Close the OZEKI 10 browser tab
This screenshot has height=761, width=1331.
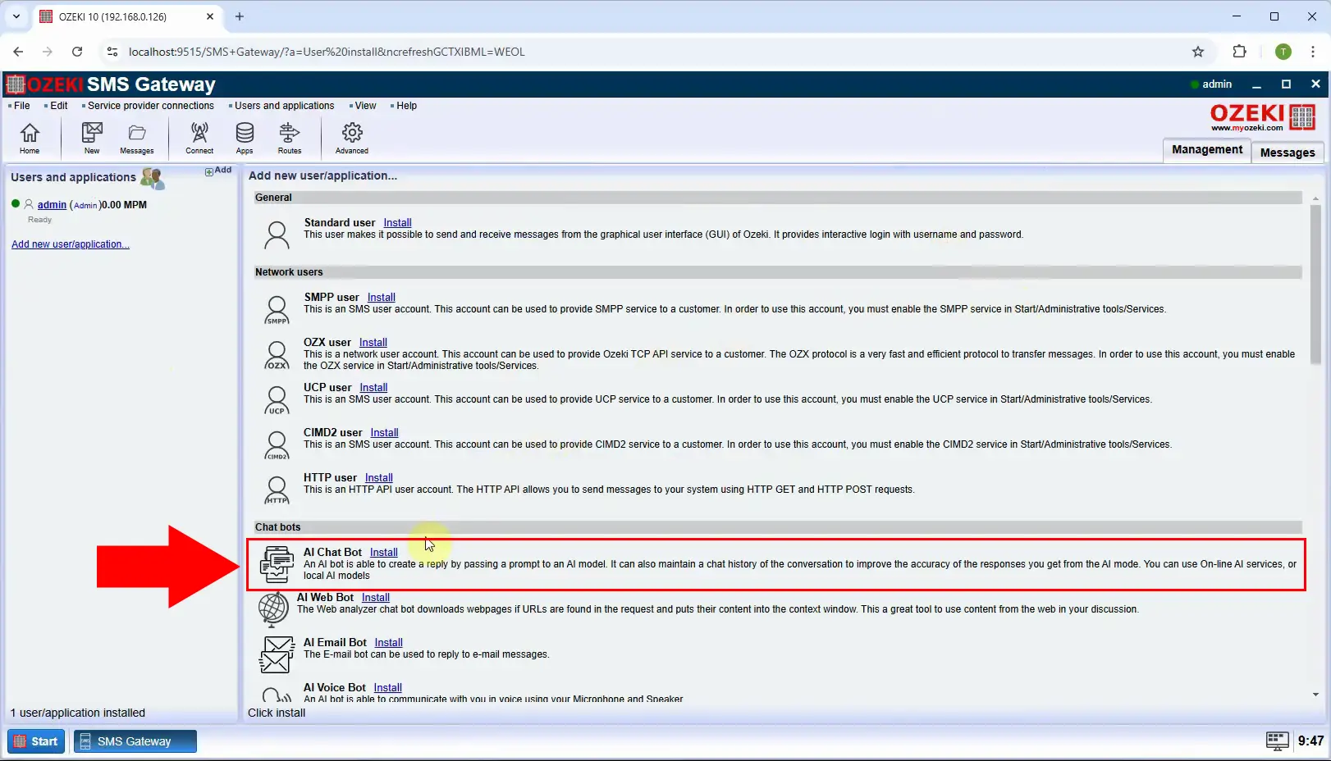coord(210,16)
